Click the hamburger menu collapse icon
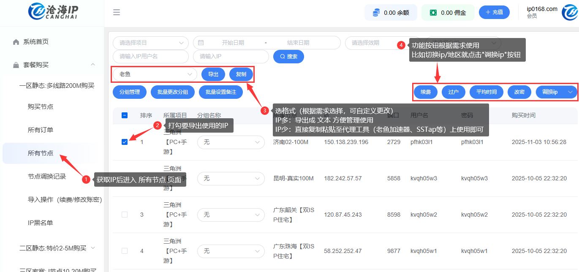The image size is (579, 272). point(117,12)
